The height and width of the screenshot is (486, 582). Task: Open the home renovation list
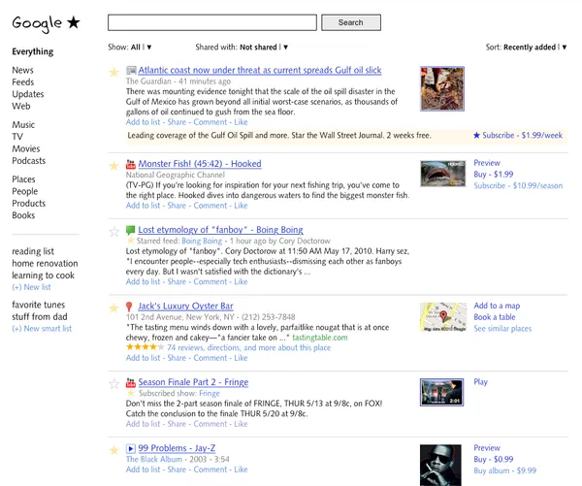click(x=45, y=263)
